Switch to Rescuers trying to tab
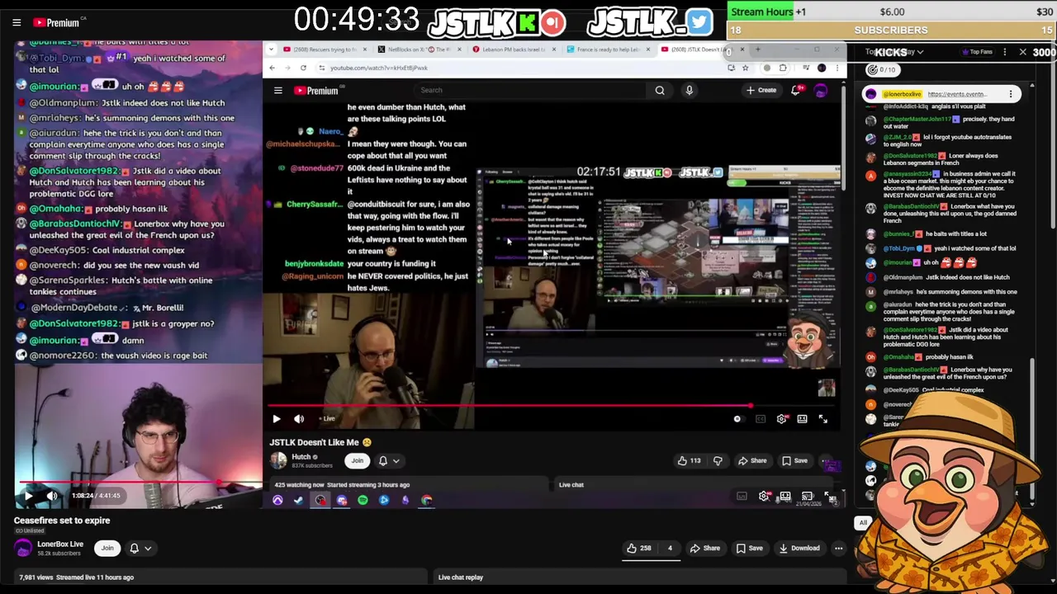 (324, 49)
